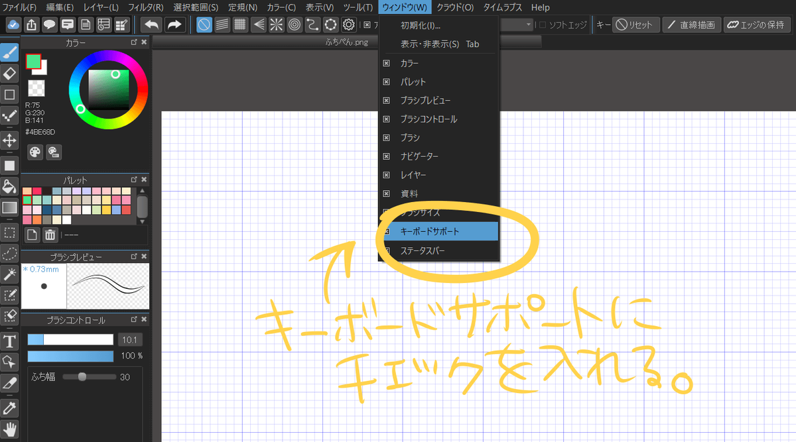Toggle the ブラシ window in menu

(x=438, y=137)
